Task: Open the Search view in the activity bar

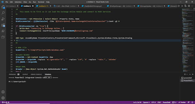Action: pos(3,13)
